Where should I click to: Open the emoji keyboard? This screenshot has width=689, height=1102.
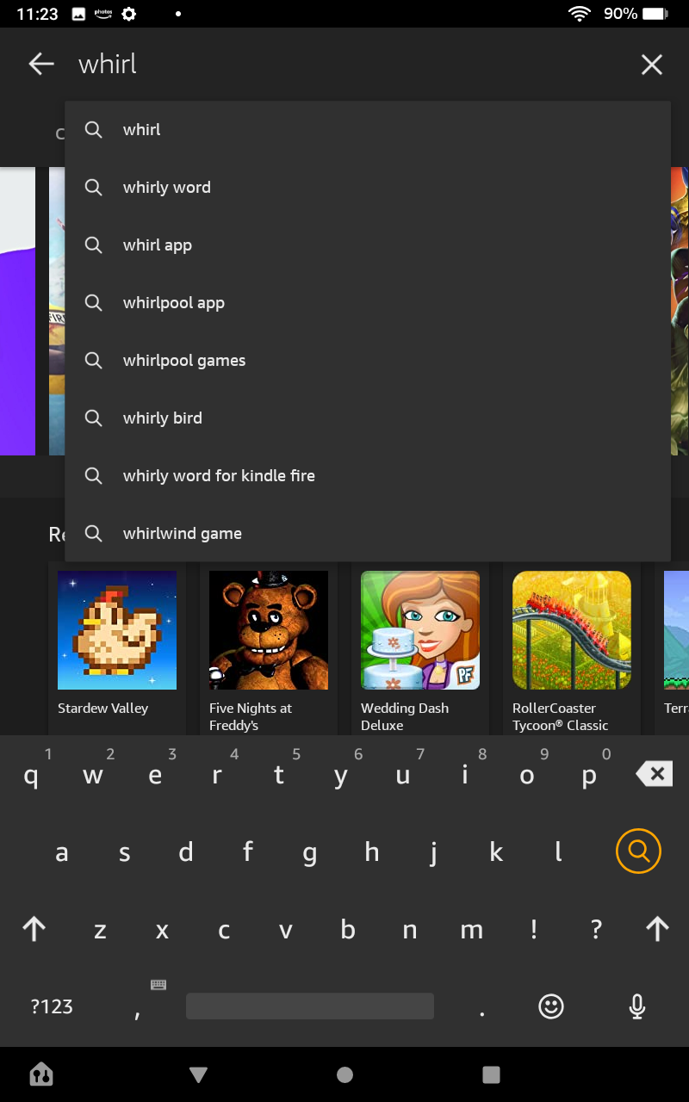tap(551, 1006)
